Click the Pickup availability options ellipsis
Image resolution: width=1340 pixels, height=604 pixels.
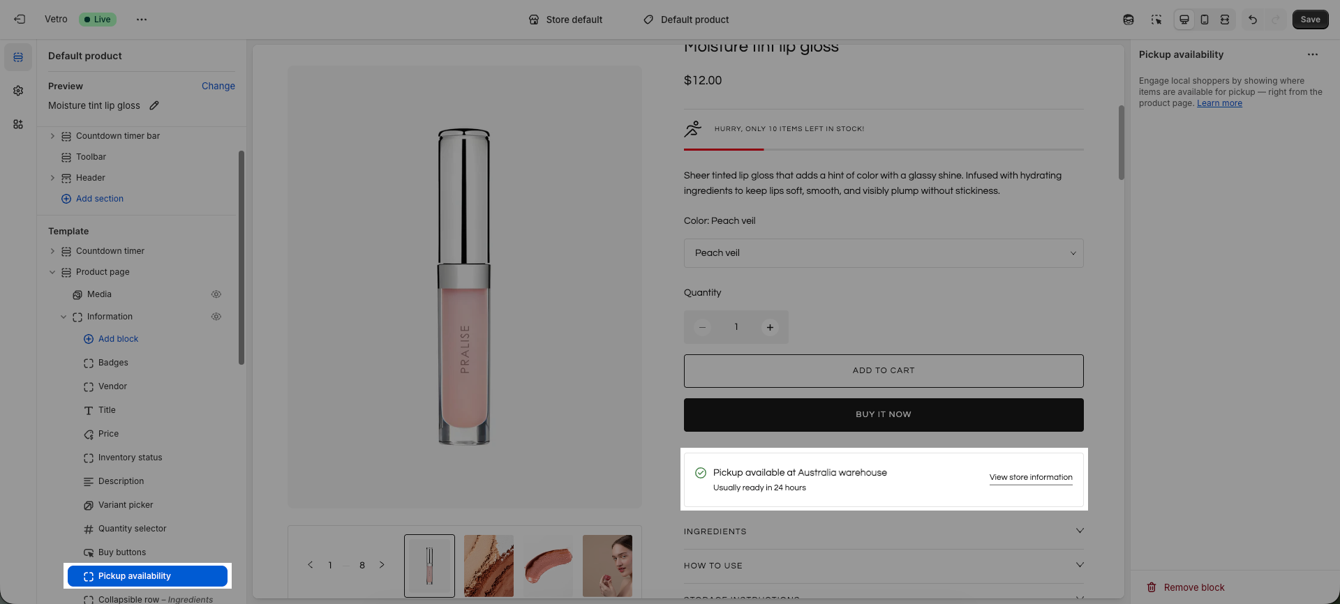point(1313,54)
